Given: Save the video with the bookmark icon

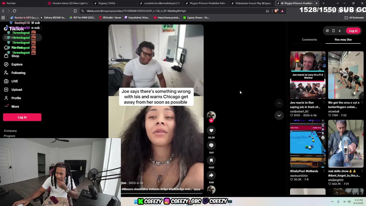Looking at the screenshot, I should [x=211, y=160].
